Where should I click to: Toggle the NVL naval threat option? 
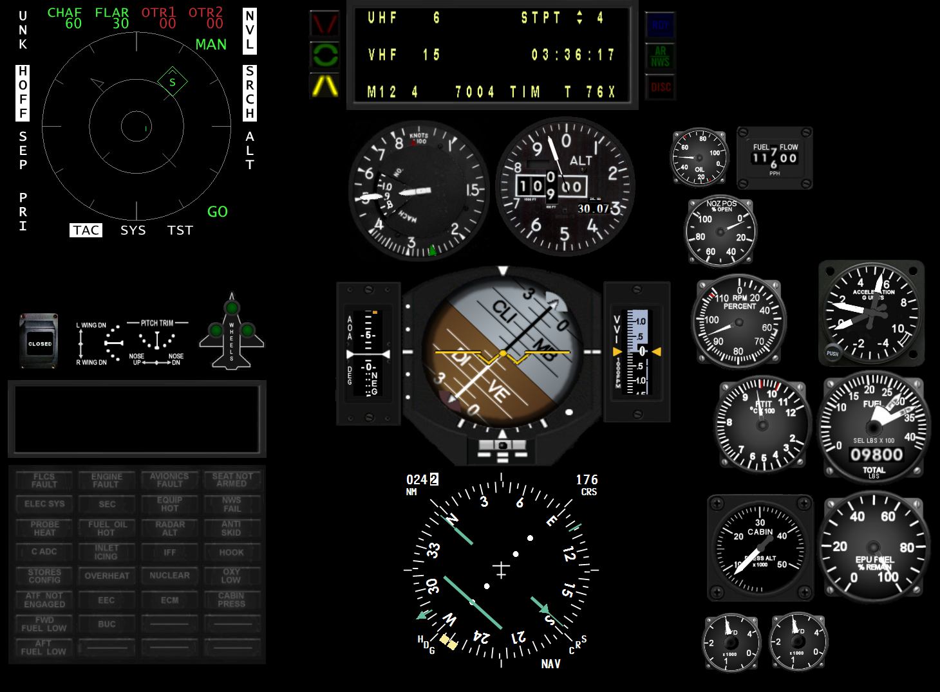[250, 30]
